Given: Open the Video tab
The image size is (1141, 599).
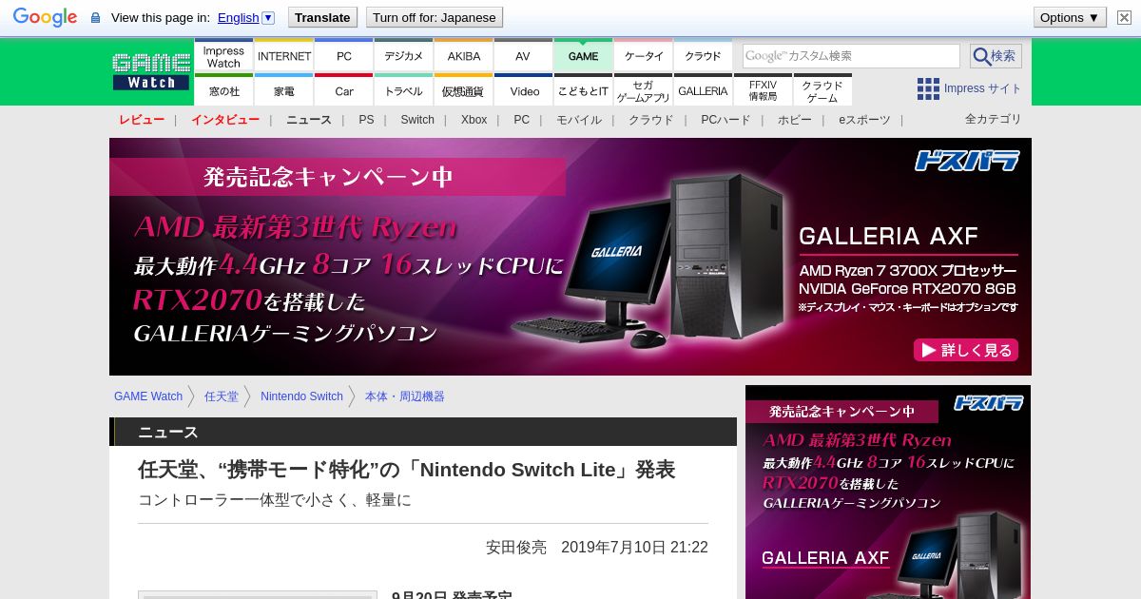Looking at the screenshot, I should point(523,90).
